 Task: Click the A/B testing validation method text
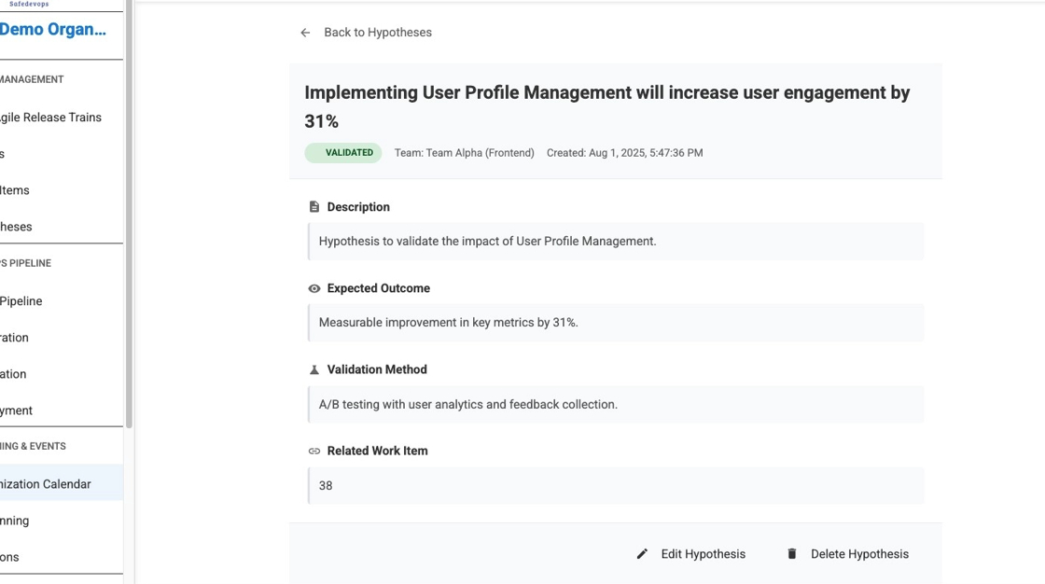pos(468,405)
